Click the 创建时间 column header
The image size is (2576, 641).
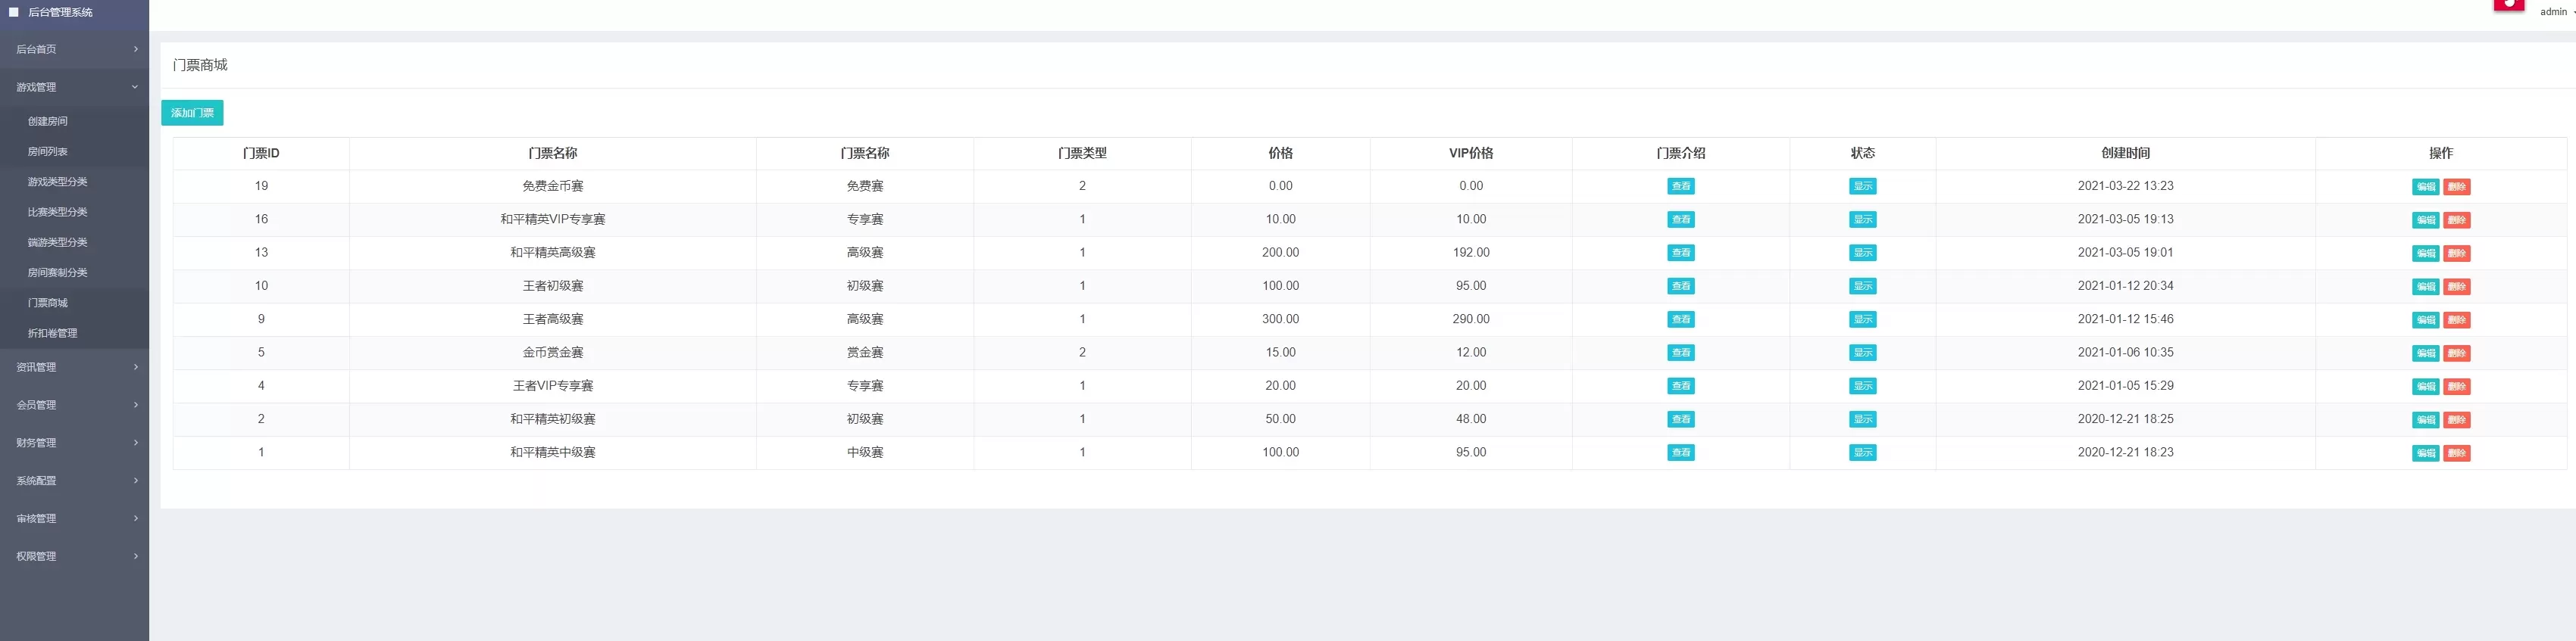click(x=2125, y=154)
